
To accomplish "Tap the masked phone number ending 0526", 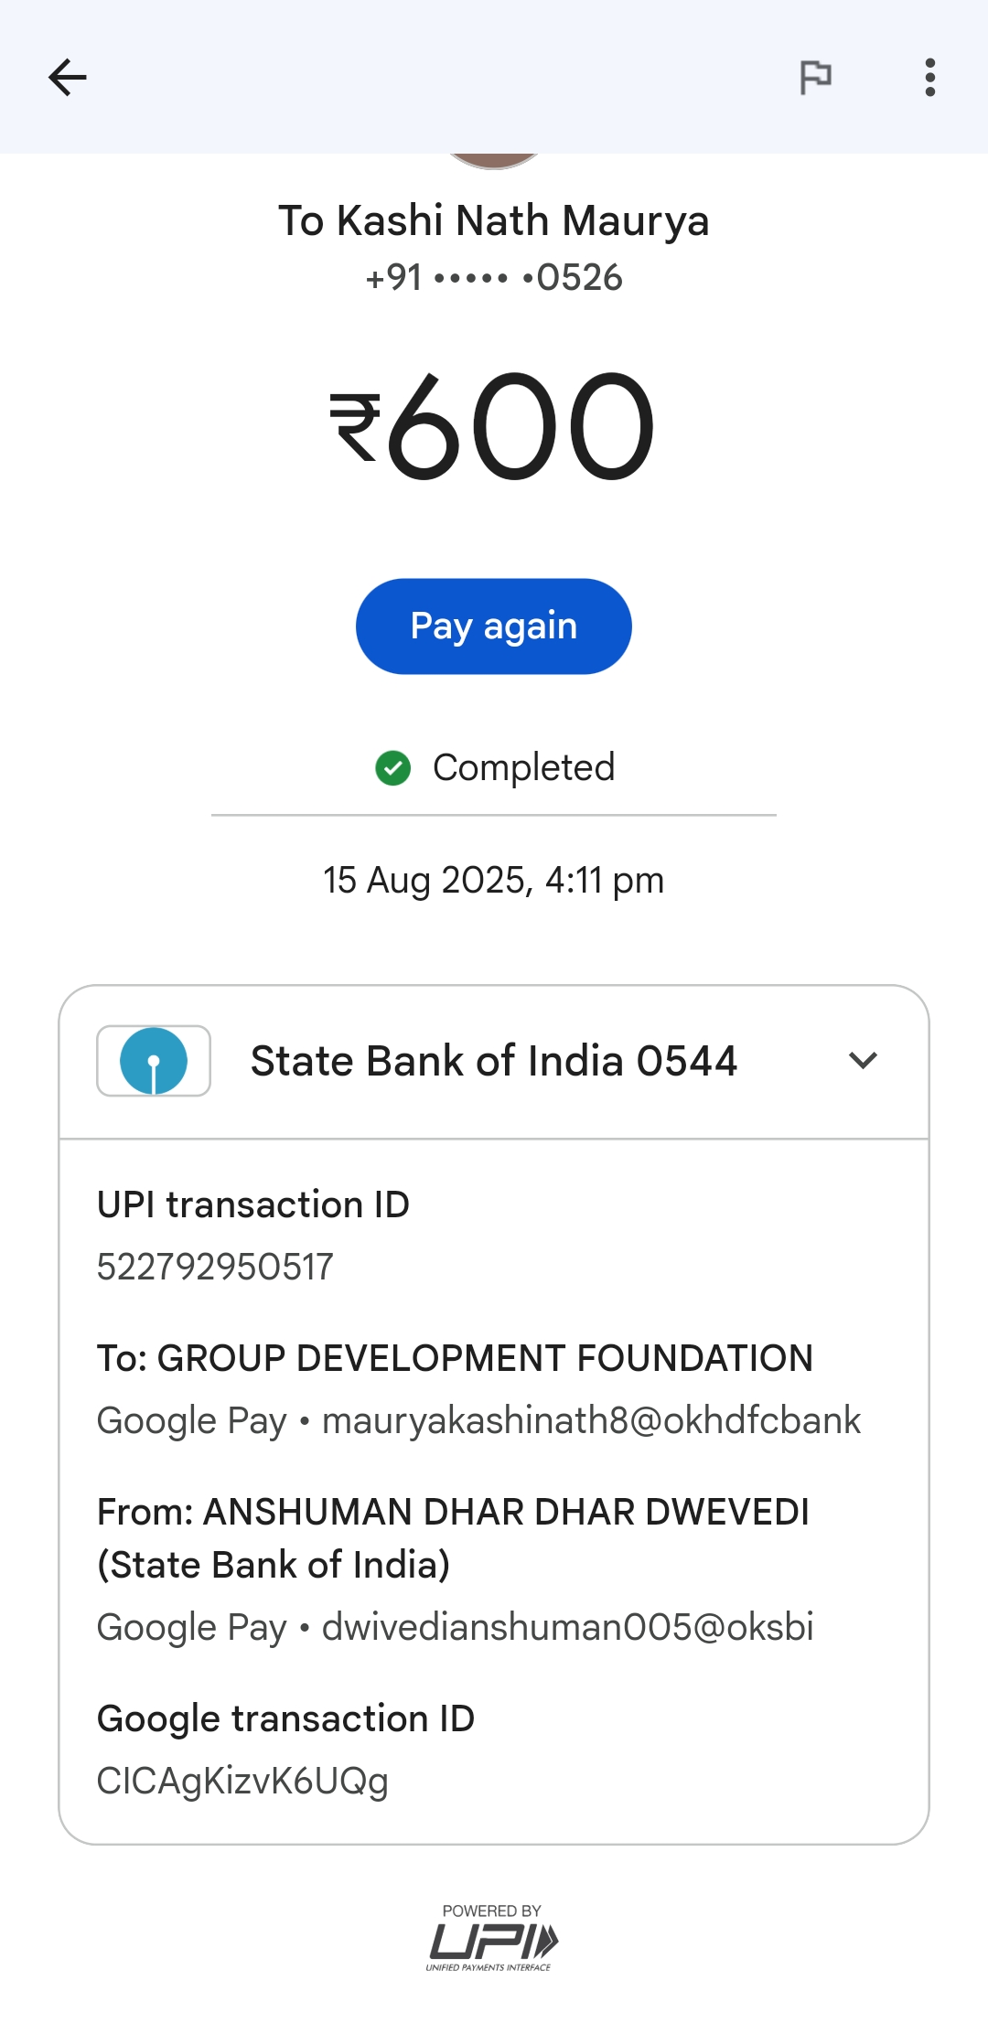I will (494, 278).
